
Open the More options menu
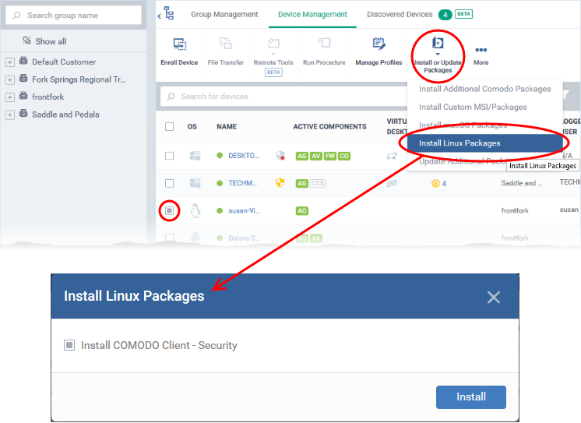481,55
